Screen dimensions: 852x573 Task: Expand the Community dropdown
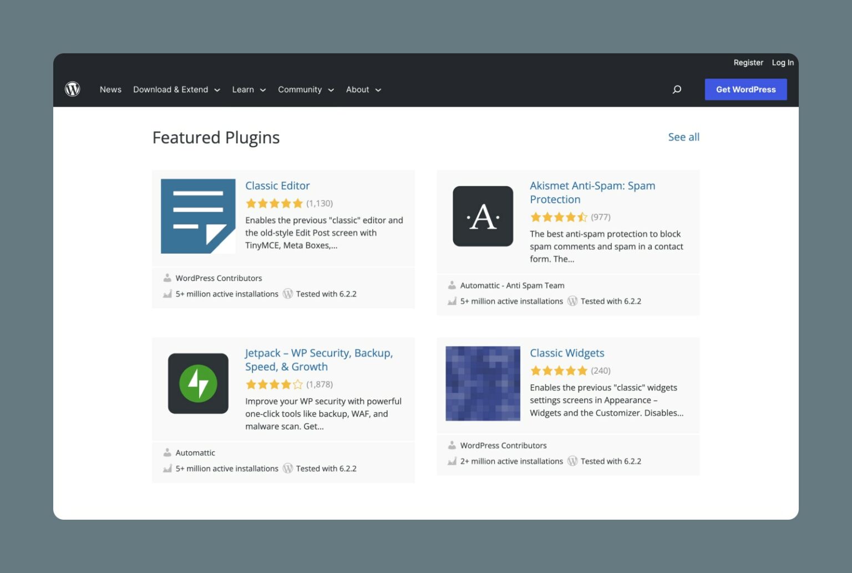pyautogui.click(x=306, y=89)
